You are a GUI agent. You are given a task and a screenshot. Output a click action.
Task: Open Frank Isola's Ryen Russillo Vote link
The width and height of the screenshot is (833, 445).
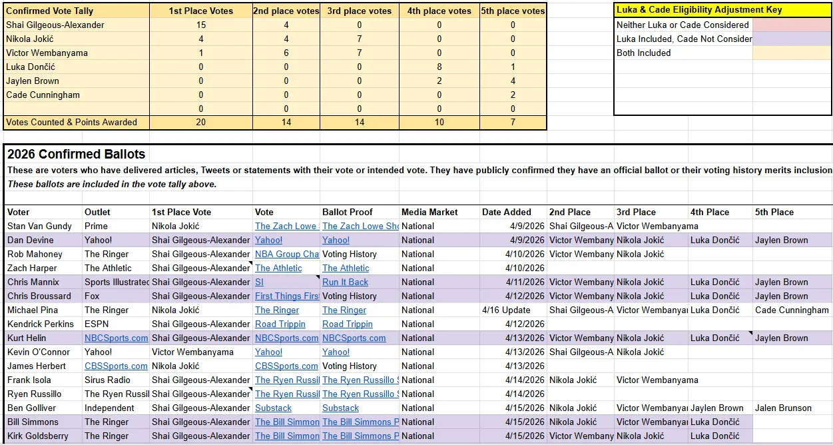287,380
